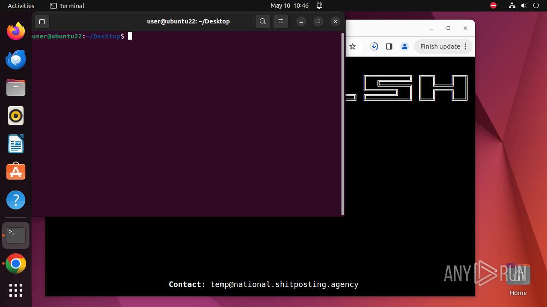Screen dimensions: 547x307
Task: Open Chrome downloads indicator
Action: coord(374,46)
